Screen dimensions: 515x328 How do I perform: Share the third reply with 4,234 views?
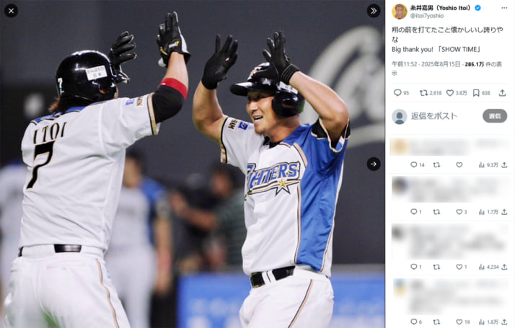point(504,267)
